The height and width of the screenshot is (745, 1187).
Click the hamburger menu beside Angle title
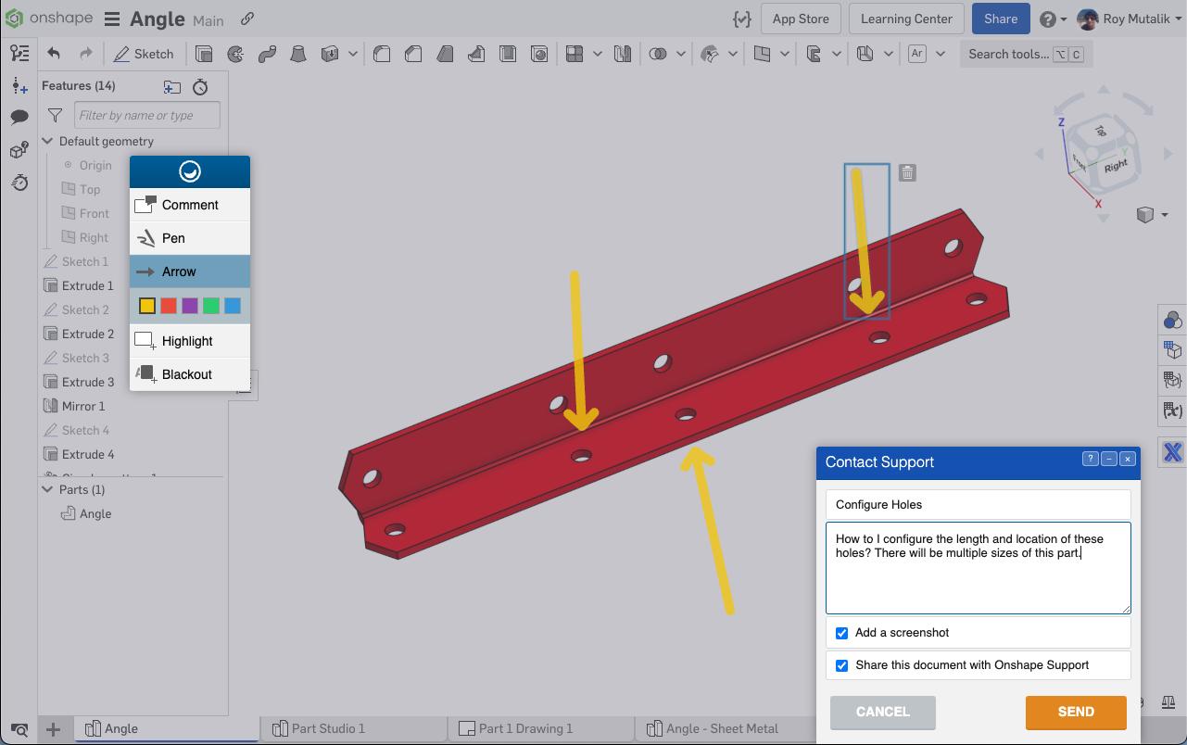(x=112, y=19)
